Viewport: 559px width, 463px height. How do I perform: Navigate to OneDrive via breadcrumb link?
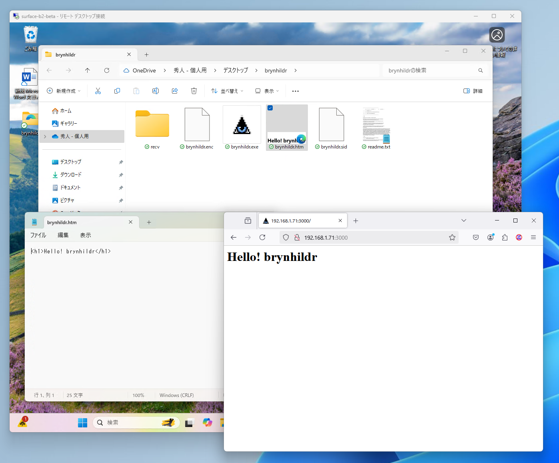click(x=143, y=70)
